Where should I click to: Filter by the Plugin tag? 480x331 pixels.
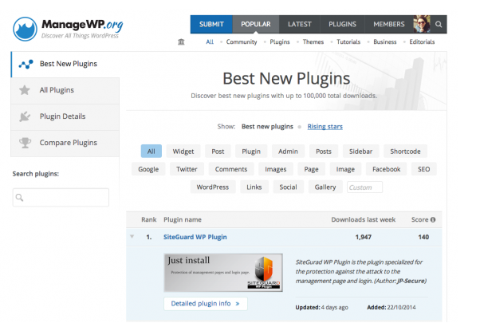pos(251,152)
